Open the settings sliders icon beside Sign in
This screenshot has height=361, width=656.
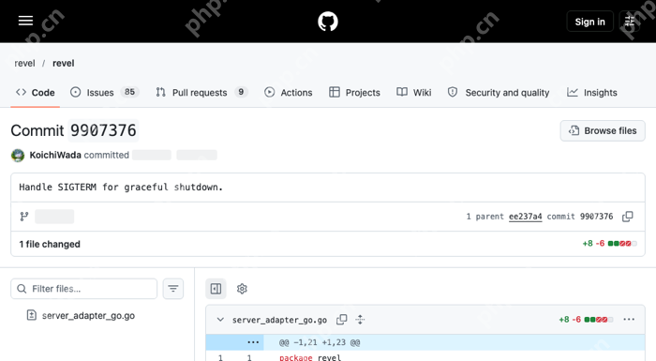(630, 22)
